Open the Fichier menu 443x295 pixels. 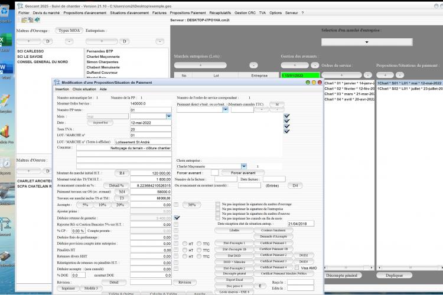point(24,13)
